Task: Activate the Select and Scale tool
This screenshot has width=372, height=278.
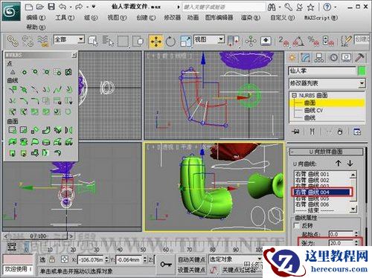Action: (x=186, y=41)
